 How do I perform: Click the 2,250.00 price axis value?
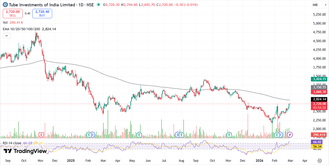319,120
